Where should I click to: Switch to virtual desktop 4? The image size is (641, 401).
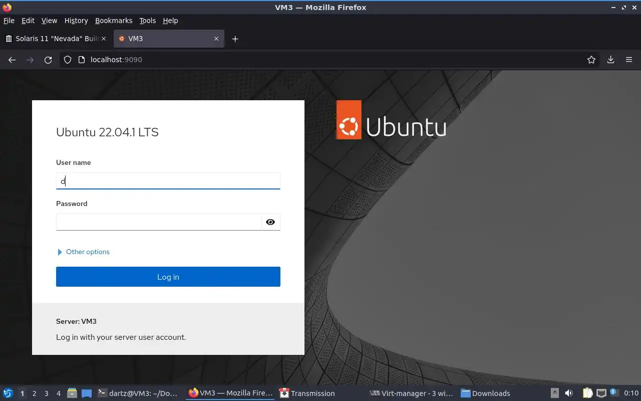(x=58, y=393)
